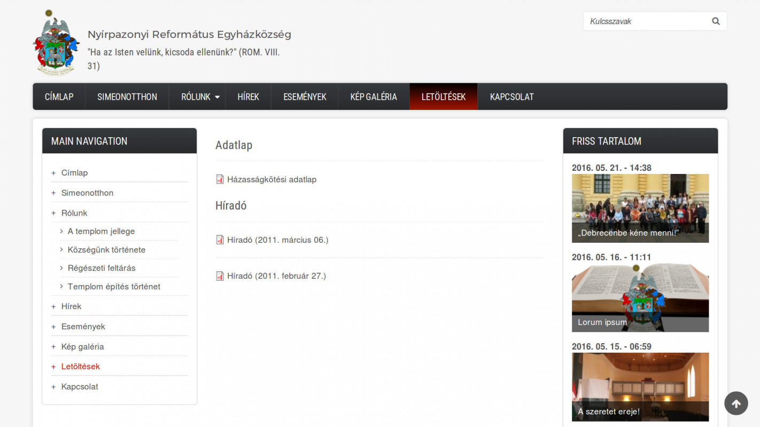Click PDF icon beside Házasságkötési adatlap
The height and width of the screenshot is (427, 760).
(220, 179)
